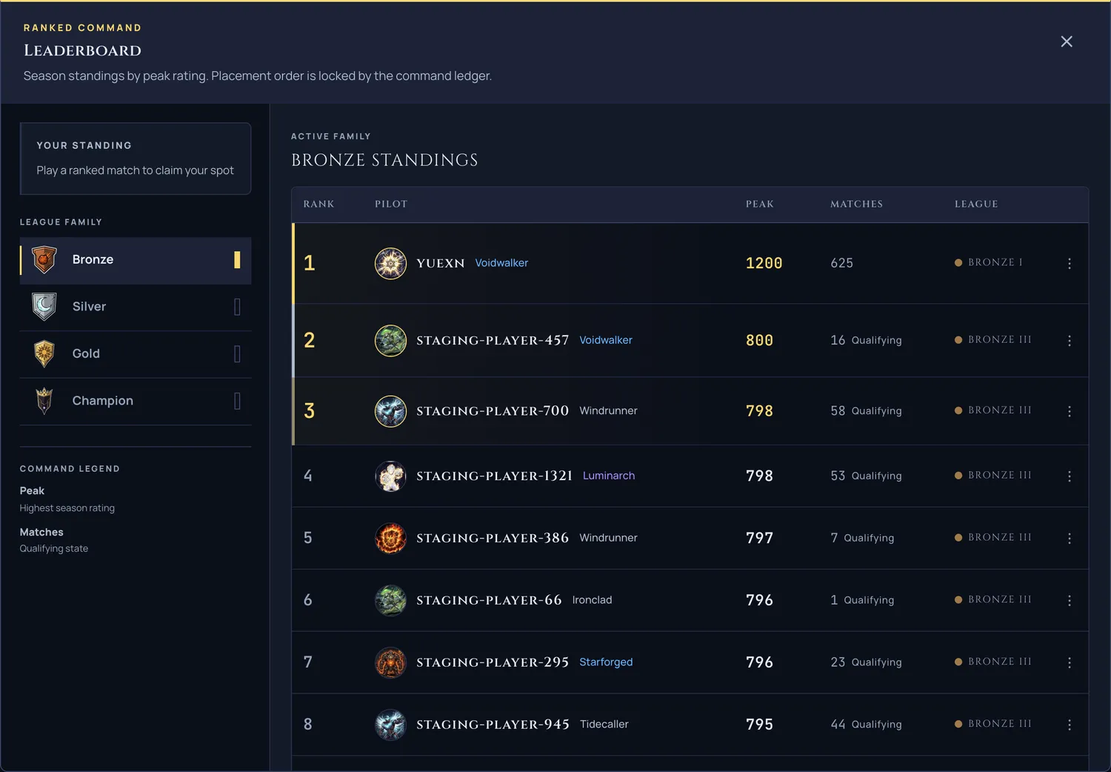Viewport: 1111px width, 772px height.
Task: Open row options for Staging-Player-66
Action: [x=1070, y=601]
